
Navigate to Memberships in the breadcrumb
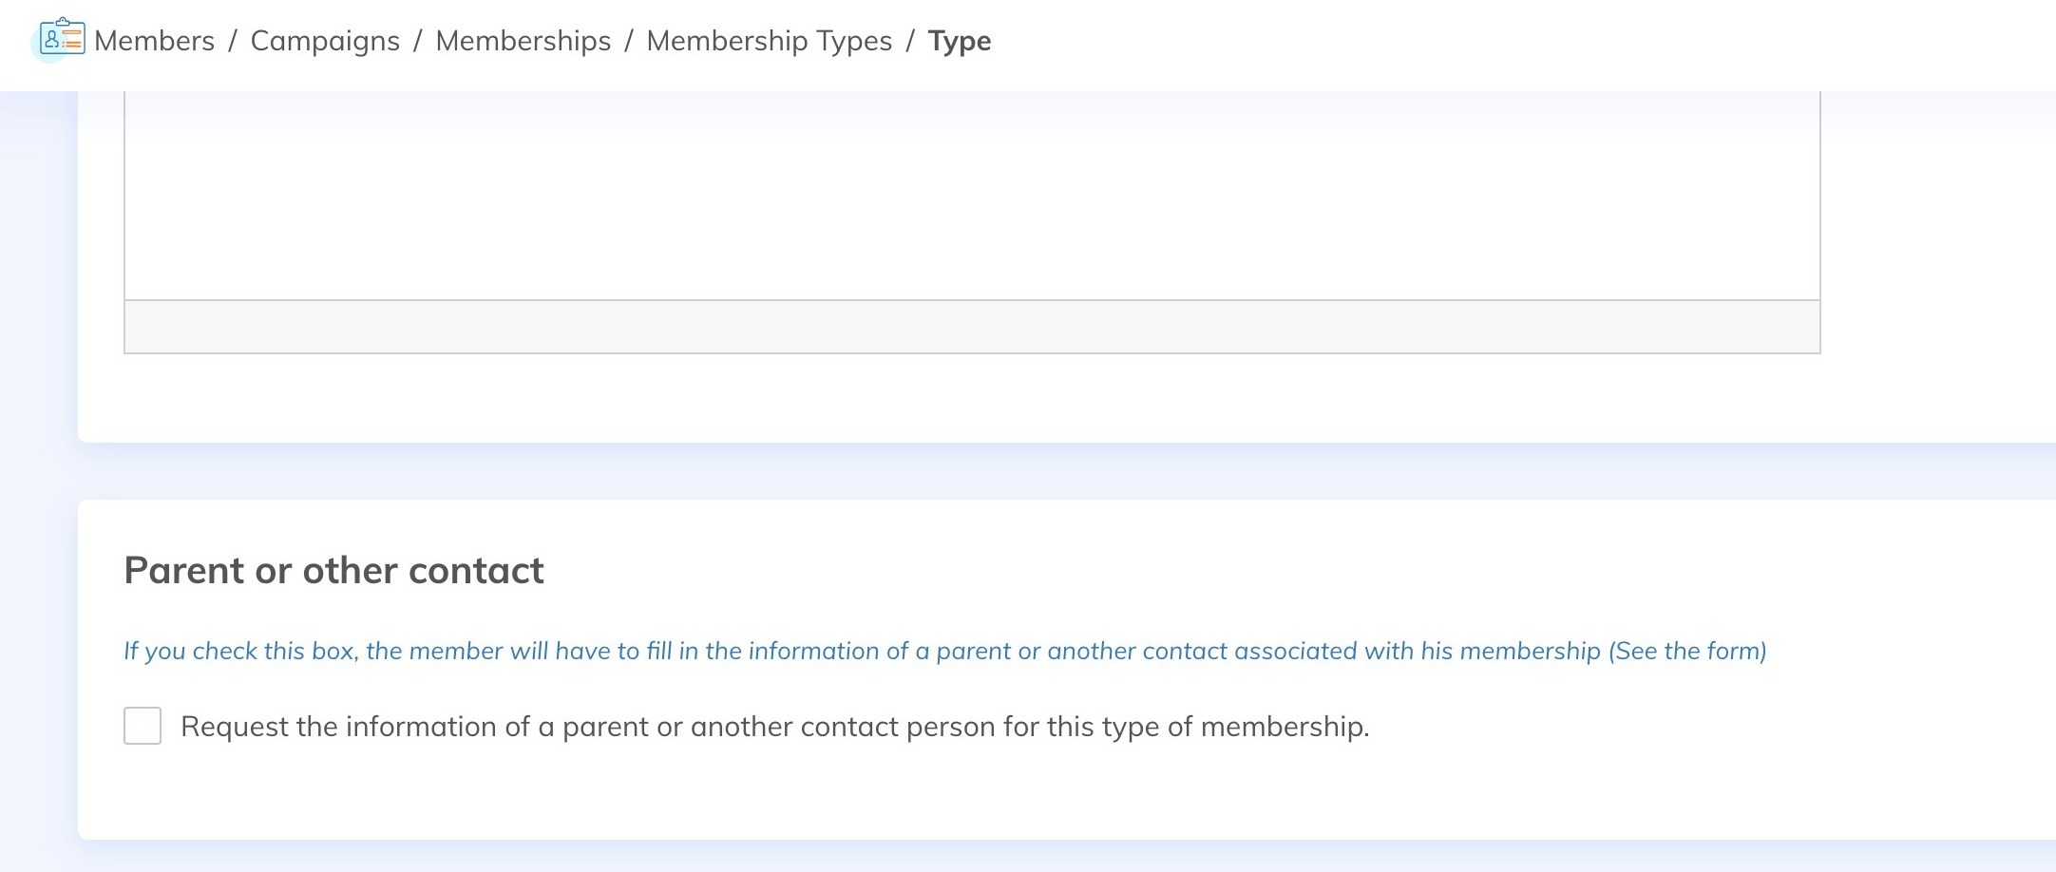click(x=523, y=41)
